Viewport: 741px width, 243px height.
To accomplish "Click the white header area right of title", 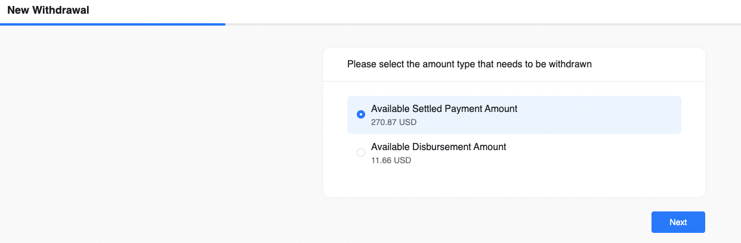I will point(418,11).
